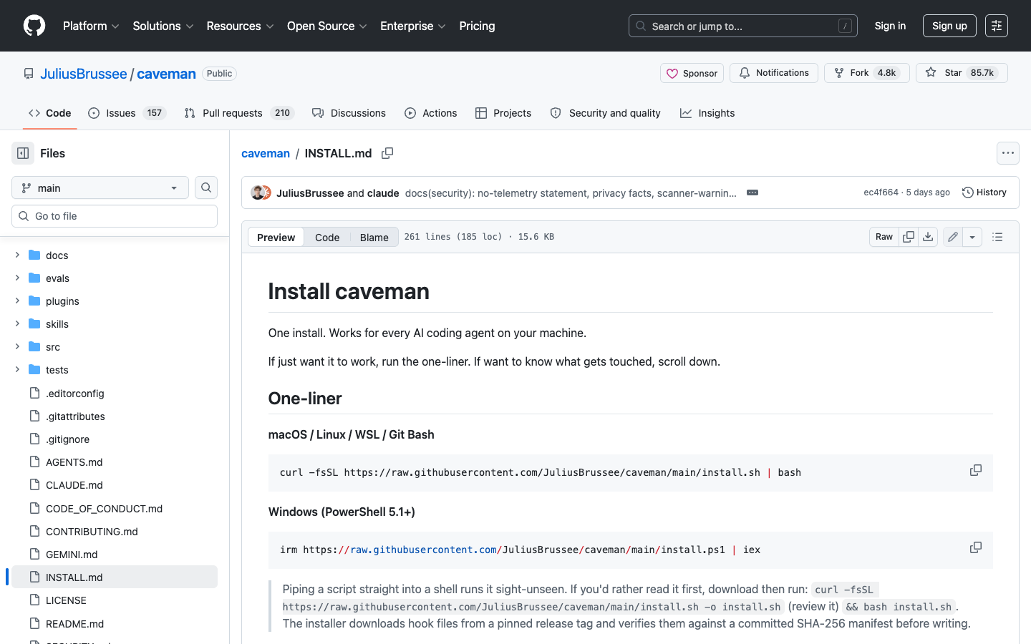Open the JuliusBrussee owner profile link

pos(83,74)
